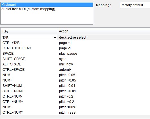Sort by the Action column header

[x=104, y=31]
